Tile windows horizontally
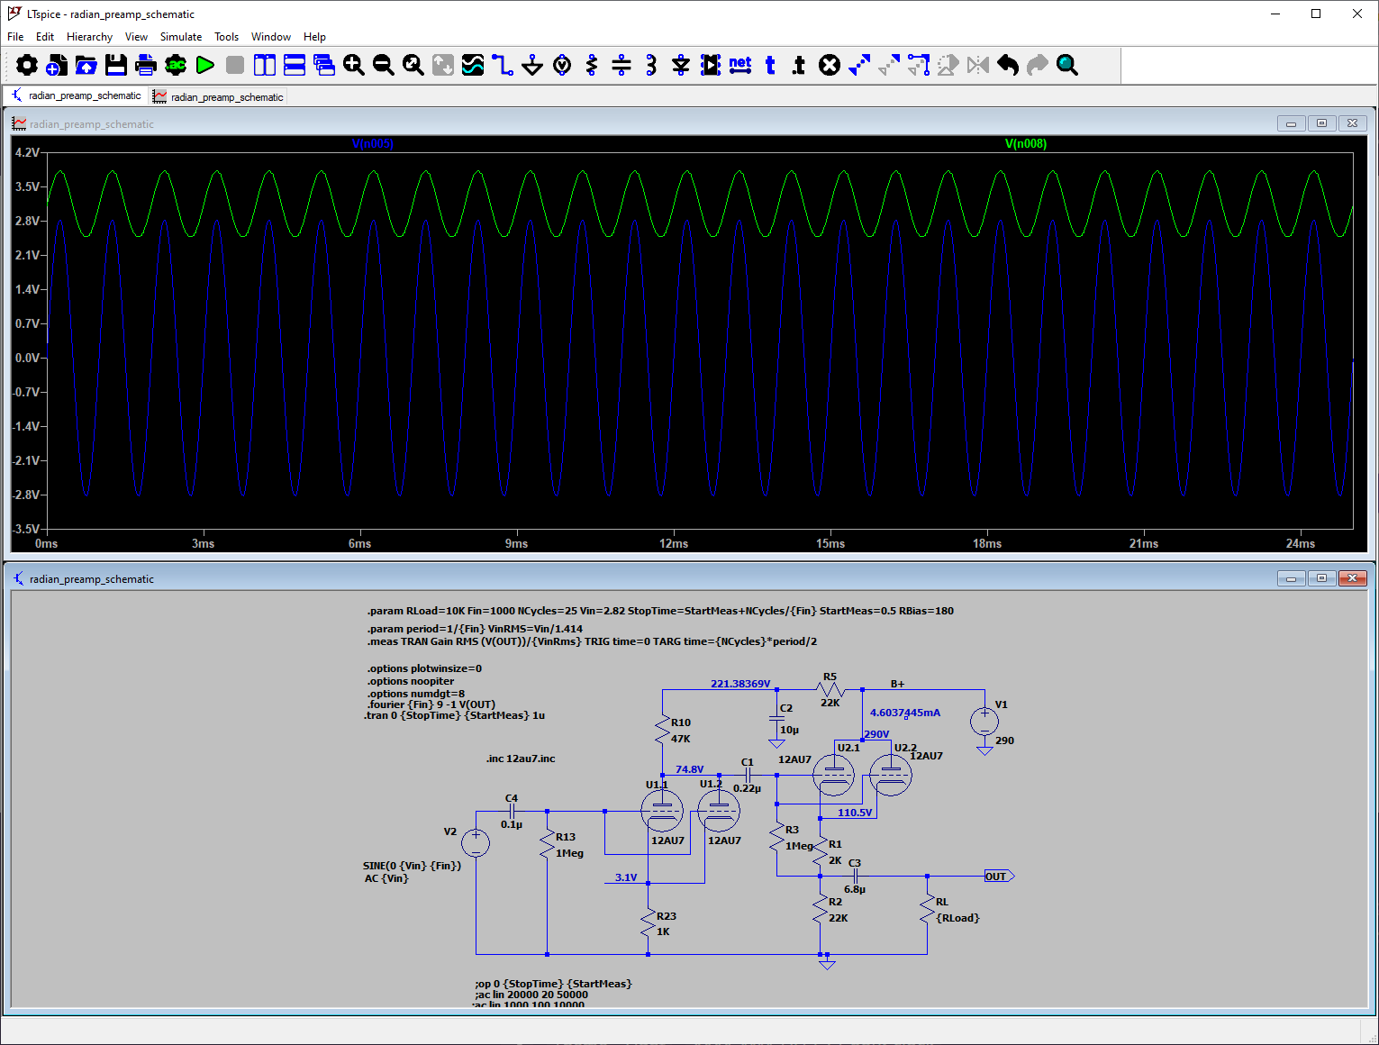Image resolution: width=1379 pixels, height=1045 pixels. click(x=295, y=65)
